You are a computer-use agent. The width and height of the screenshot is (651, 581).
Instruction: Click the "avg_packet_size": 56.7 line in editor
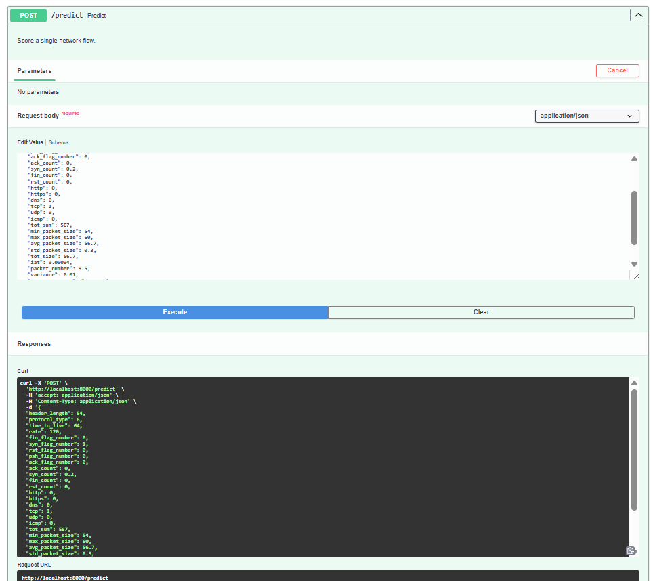pos(63,244)
